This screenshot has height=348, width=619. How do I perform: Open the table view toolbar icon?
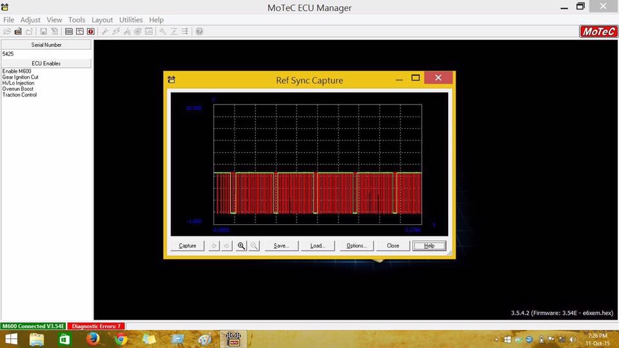(x=69, y=32)
